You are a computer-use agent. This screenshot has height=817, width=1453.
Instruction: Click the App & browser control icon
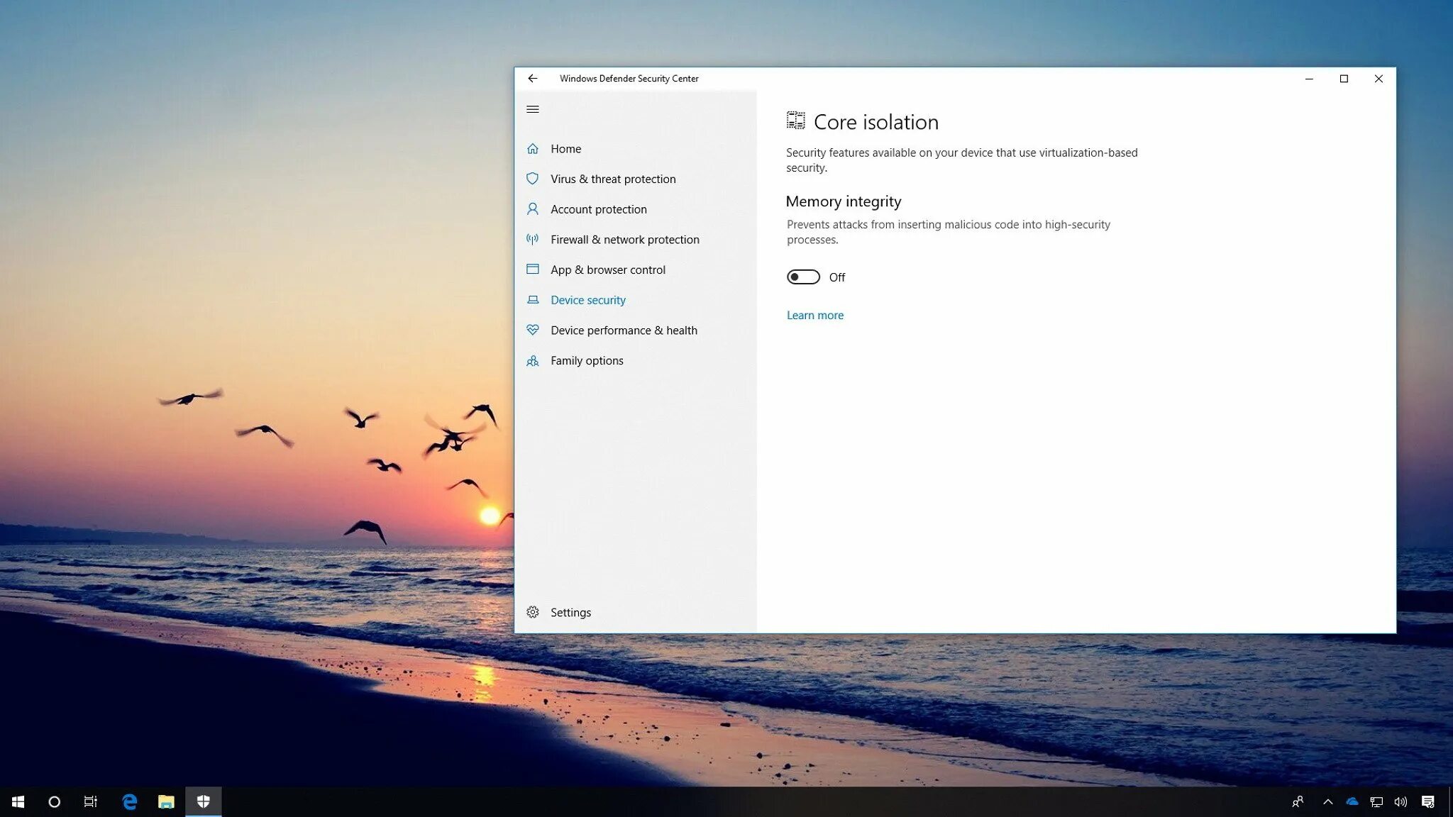tap(531, 268)
